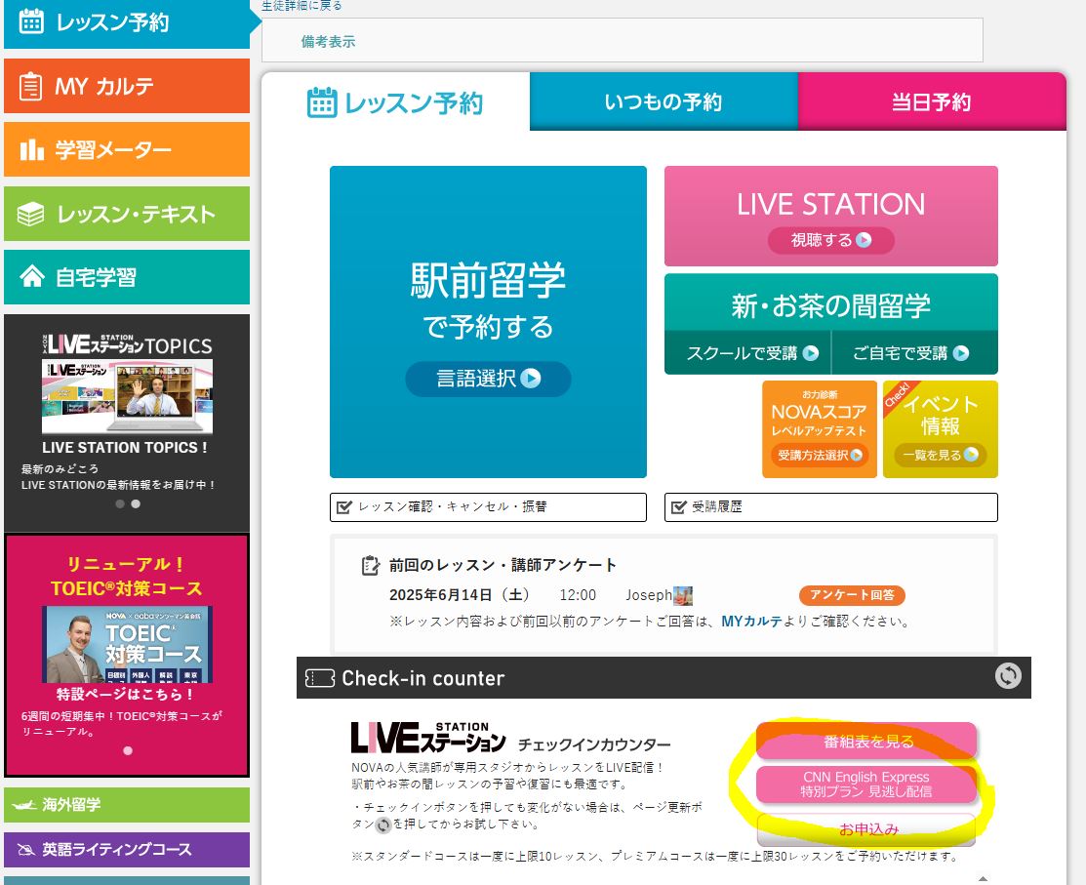Follow the MYカルテ link in the note
Screen dimensions: 1086x885
tap(751, 622)
